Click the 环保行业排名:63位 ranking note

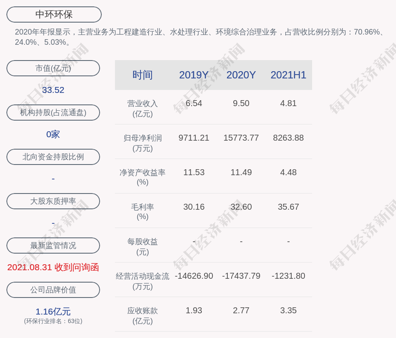[x=53, y=321]
